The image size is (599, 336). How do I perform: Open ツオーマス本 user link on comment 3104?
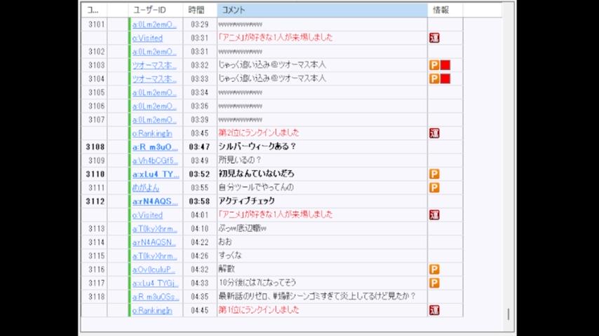click(x=154, y=79)
